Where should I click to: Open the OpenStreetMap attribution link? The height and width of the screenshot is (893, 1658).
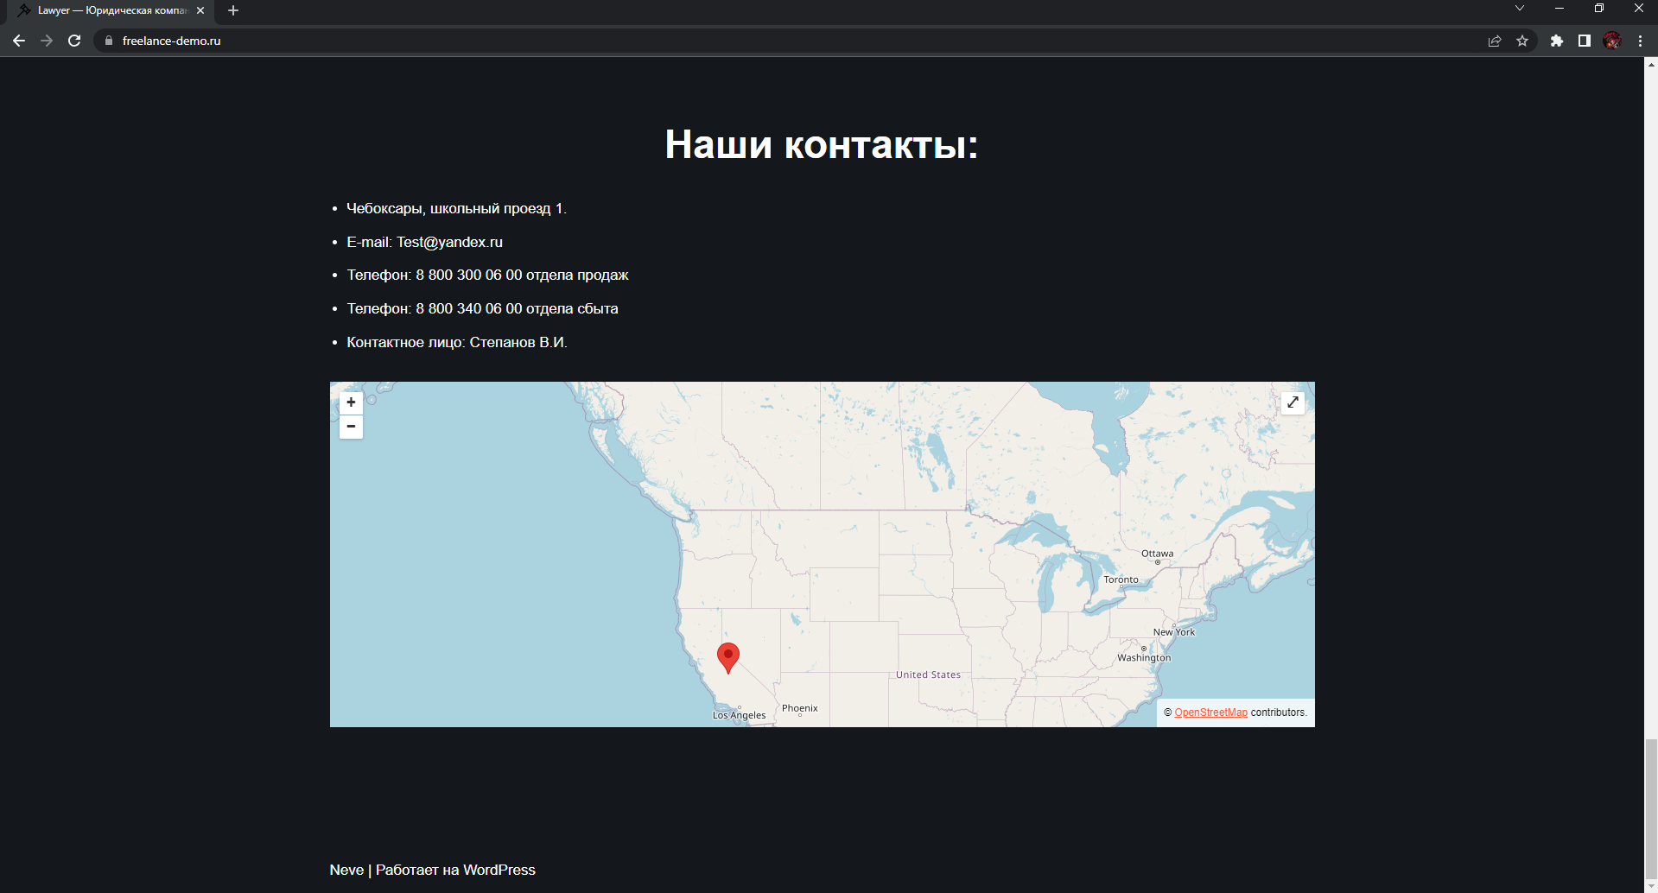point(1210,712)
